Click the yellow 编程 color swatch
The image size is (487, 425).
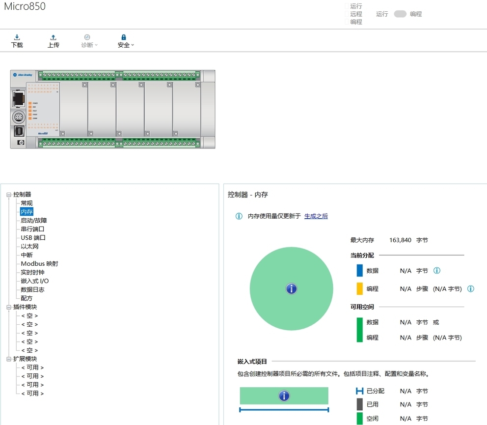click(360, 288)
